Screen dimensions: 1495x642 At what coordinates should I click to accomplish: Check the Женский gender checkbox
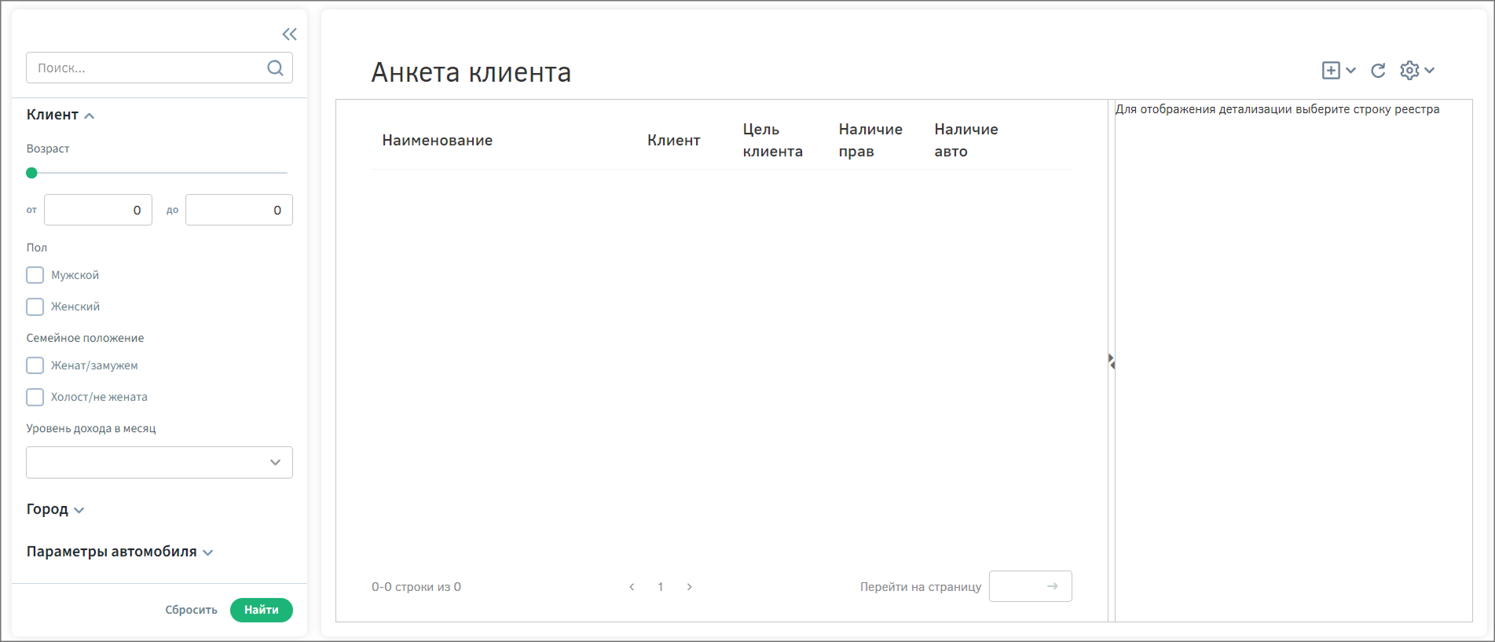35,306
